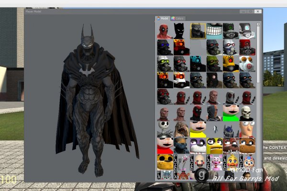
Task: Select the red Deadpool head model
Action: (x=165, y=31)
